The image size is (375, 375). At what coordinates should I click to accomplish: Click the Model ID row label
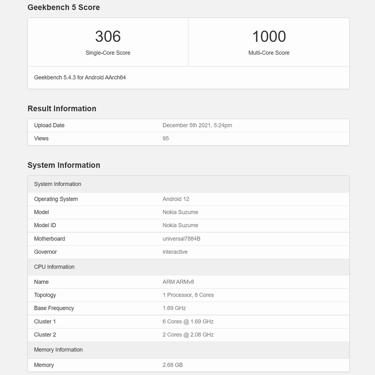45,225
